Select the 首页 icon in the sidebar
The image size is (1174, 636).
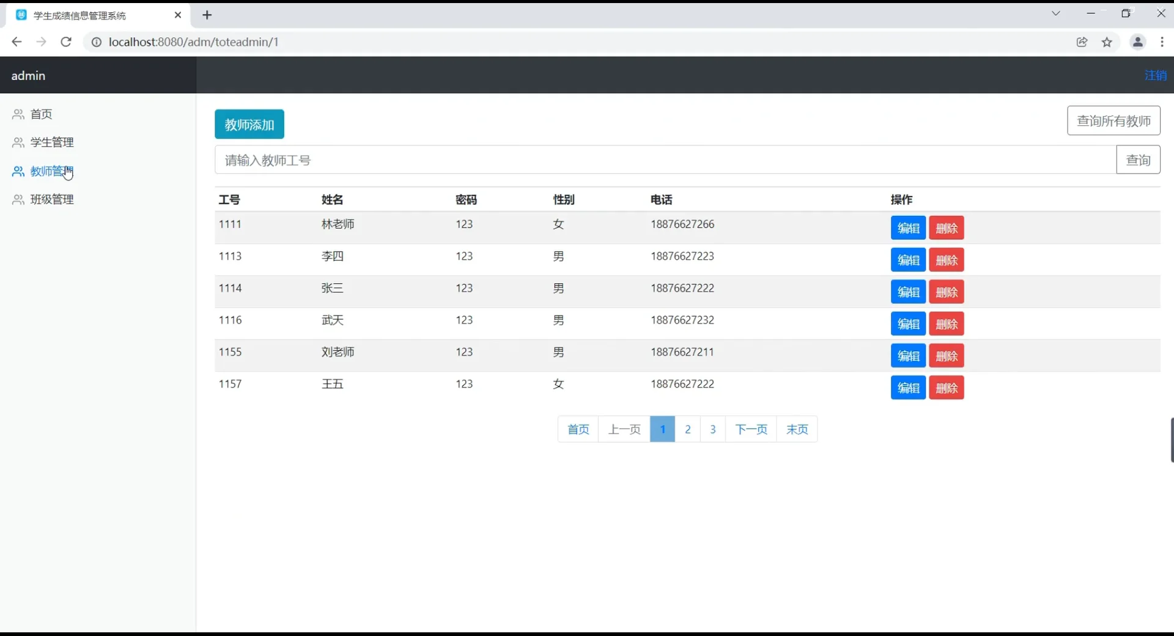point(17,114)
